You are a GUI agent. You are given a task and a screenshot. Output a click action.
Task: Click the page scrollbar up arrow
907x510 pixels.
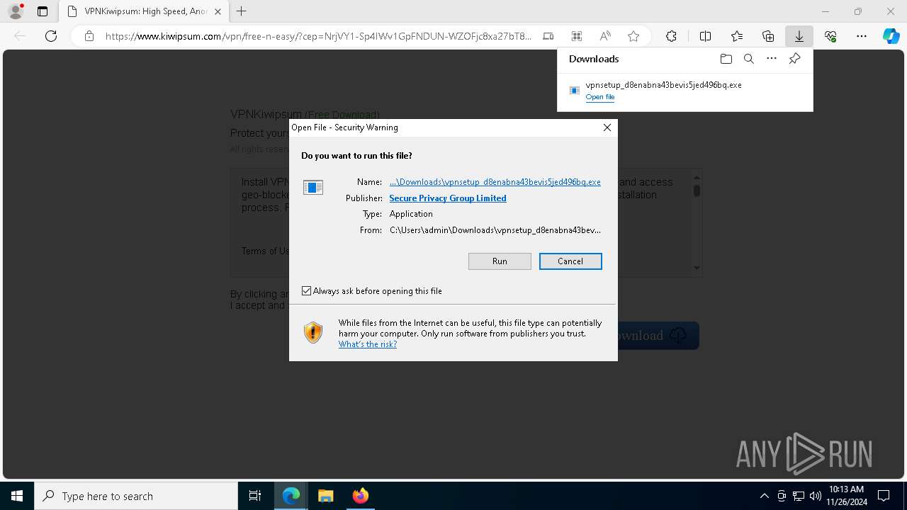[x=697, y=177]
